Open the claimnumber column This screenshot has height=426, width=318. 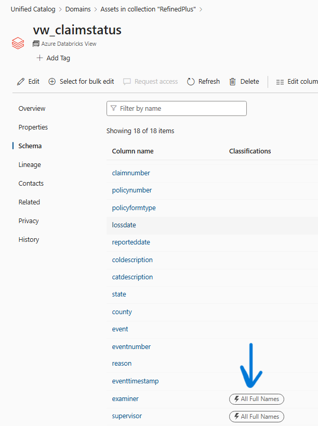pos(131,173)
